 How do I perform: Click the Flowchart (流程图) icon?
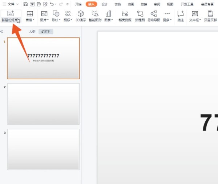coord(140,14)
